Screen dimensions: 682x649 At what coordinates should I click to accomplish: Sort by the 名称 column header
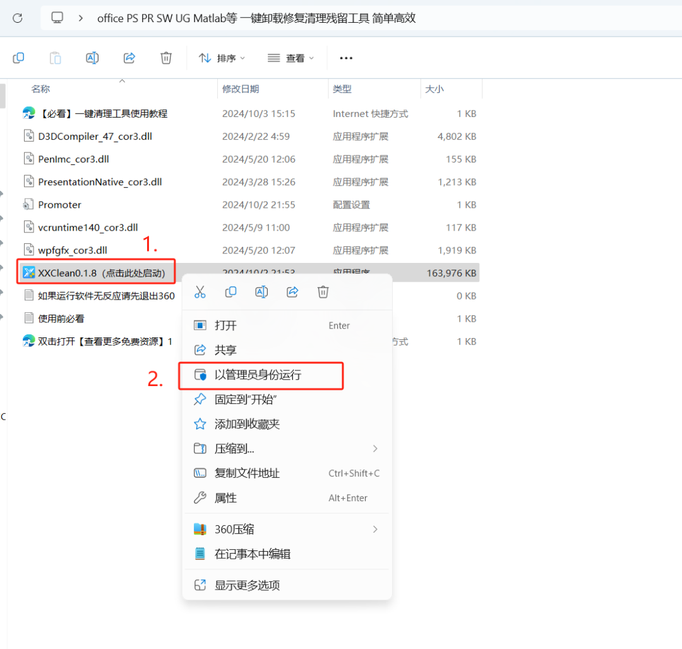(40, 89)
